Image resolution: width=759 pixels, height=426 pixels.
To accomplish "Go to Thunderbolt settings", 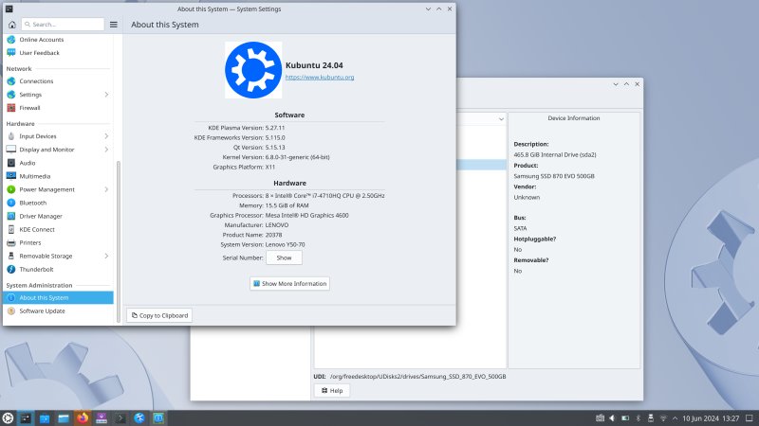I will tap(36, 269).
